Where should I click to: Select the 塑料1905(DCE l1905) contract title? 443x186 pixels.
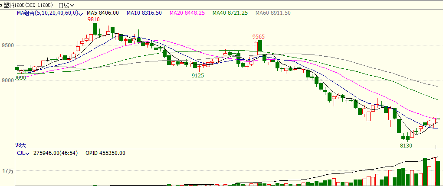(28, 5)
